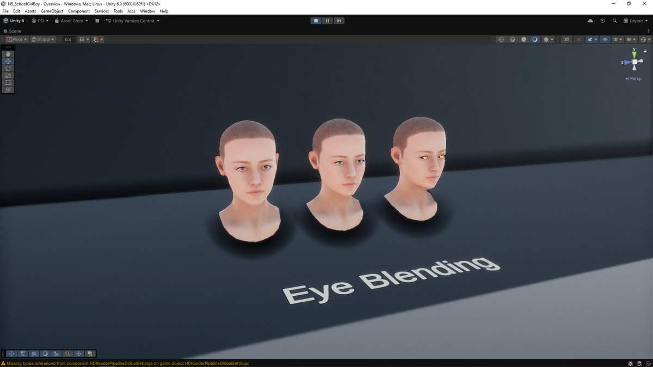Select the Rotate tool
This screenshot has height=367, width=653.
[x=8, y=68]
